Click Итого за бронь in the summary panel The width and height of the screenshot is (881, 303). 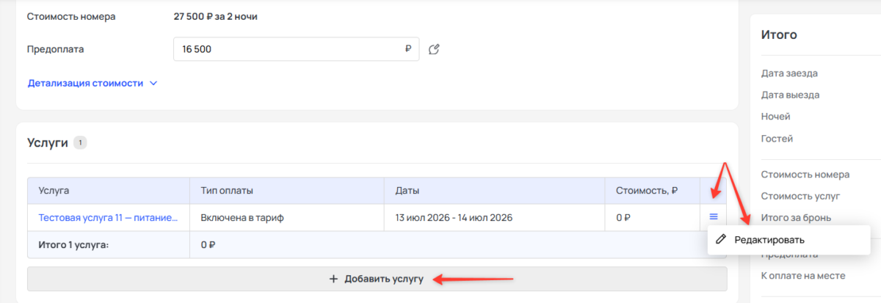click(796, 218)
